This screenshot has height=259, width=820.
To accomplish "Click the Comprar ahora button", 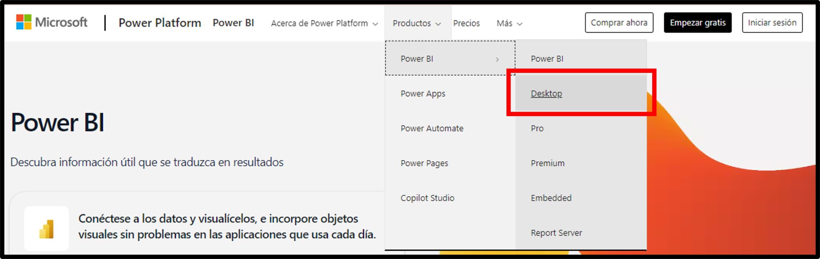I will pyautogui.click(x=619, y=23).
